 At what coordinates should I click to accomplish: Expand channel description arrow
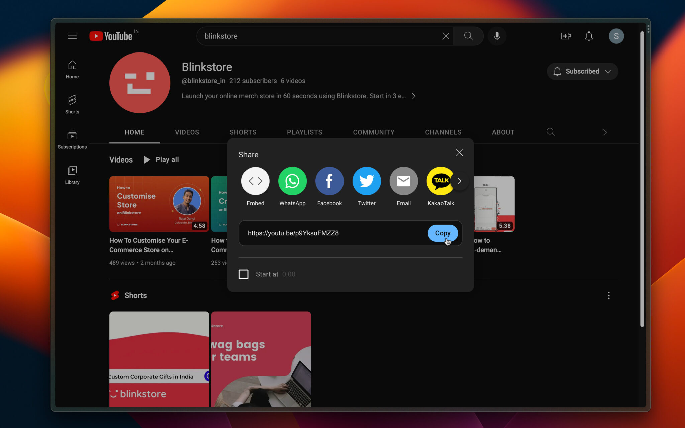(x=414, y=96)
